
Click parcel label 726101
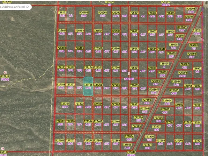tap(62, 13)
